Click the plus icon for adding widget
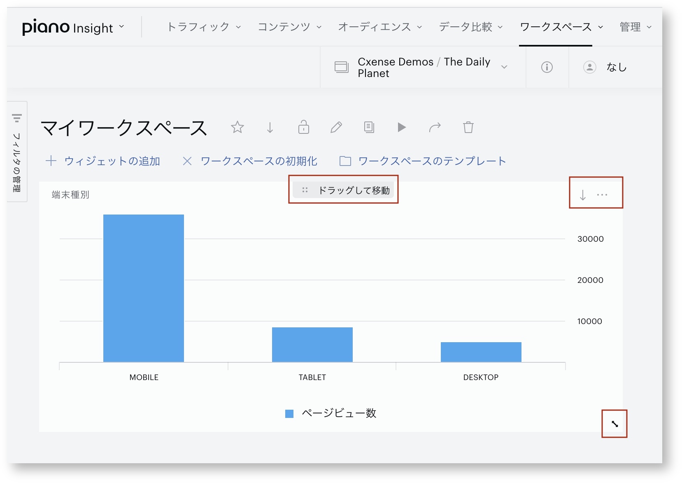 pos(51,161)
